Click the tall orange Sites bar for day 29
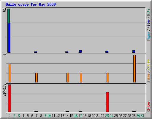Screen dimensions: 152x119 coord(134,68)
